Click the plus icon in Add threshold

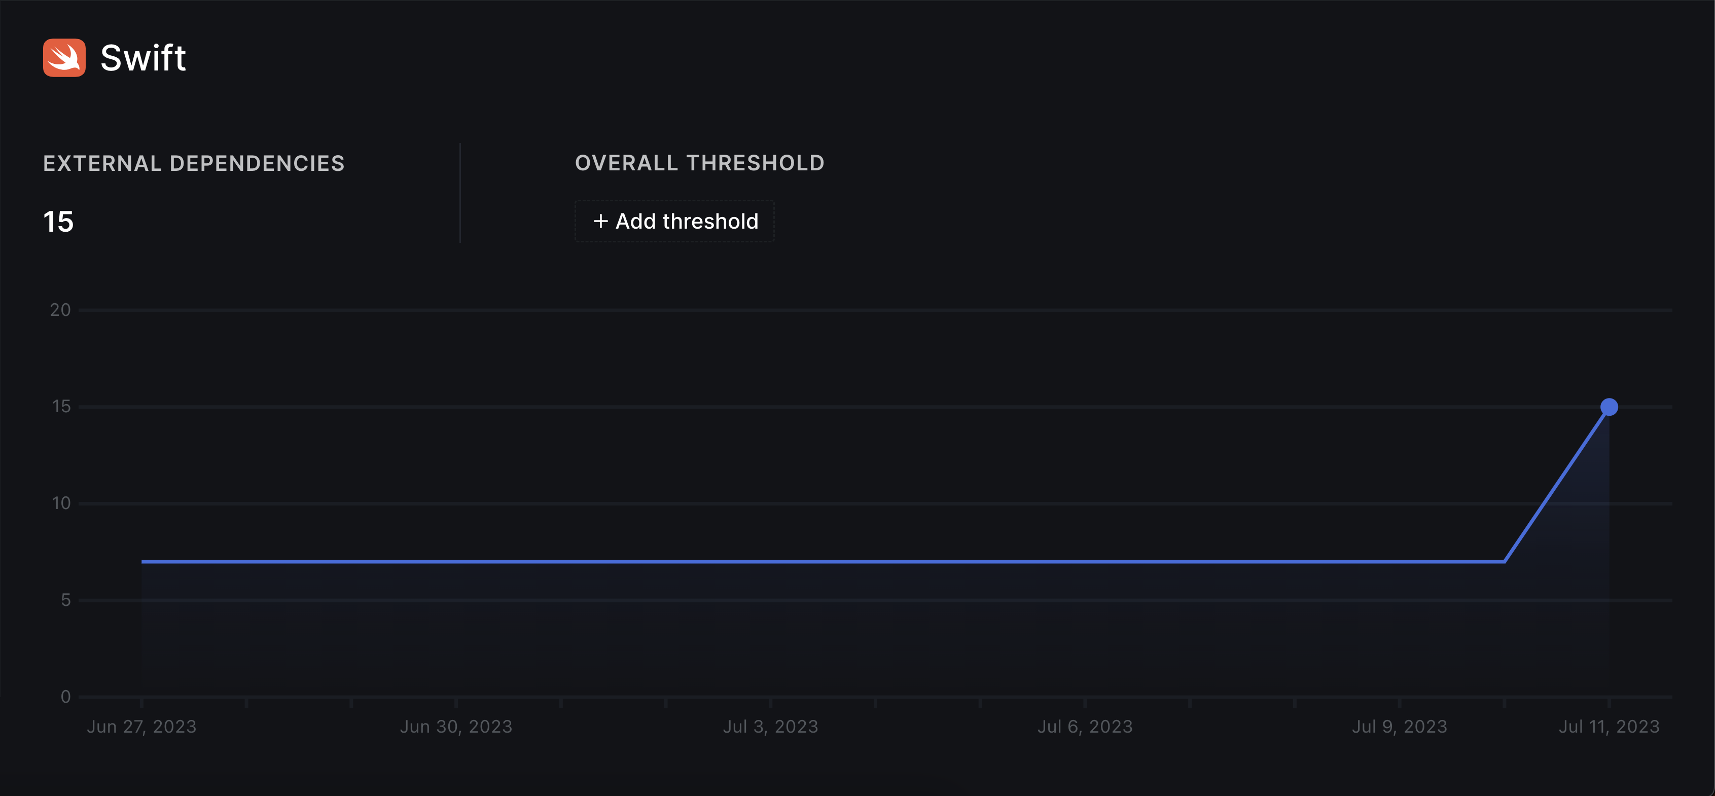600,221
